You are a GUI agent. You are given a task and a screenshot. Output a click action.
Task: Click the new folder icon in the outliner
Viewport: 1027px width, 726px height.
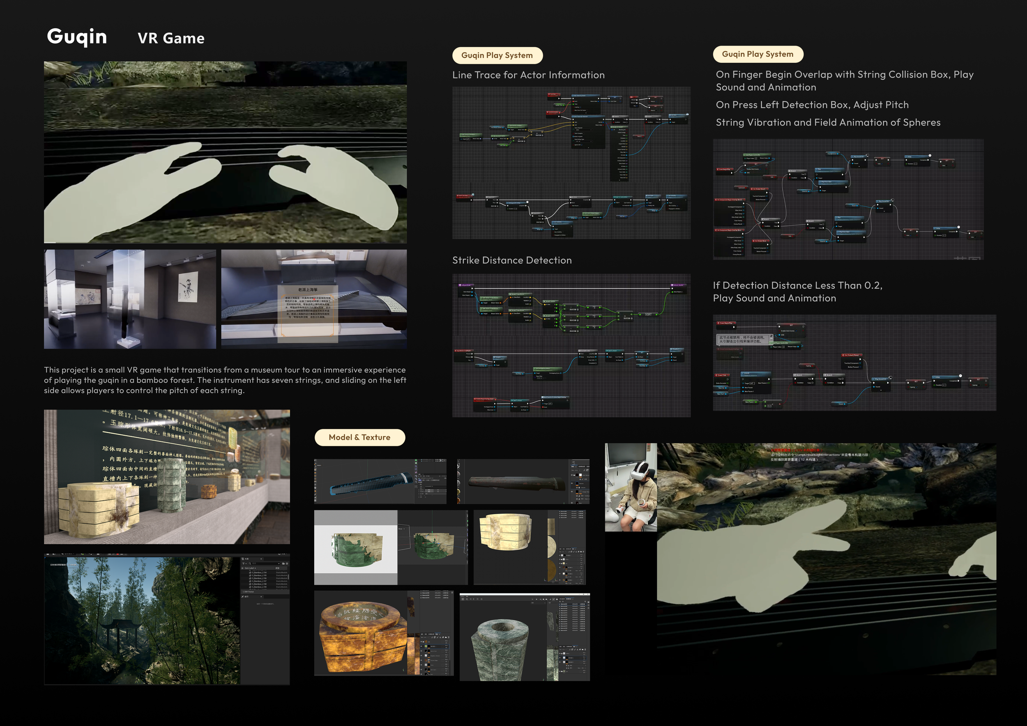point(283,564)
